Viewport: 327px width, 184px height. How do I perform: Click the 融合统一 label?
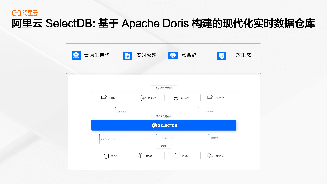(x=192, y=55)
